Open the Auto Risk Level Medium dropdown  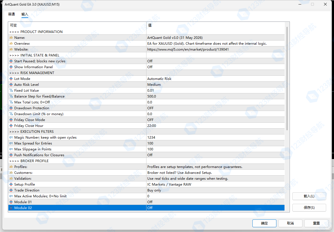215,85
